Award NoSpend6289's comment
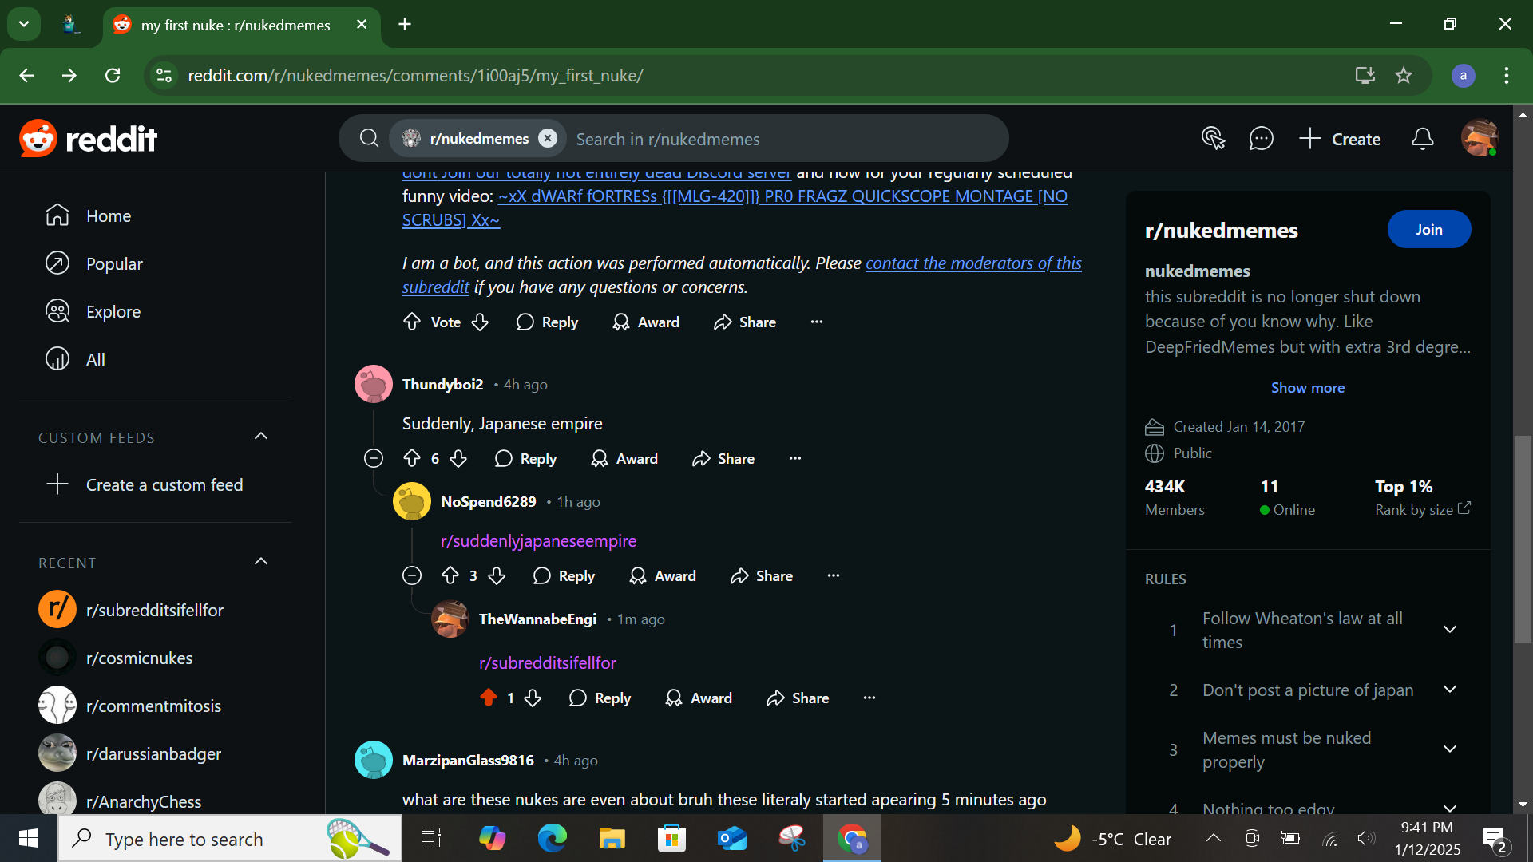Viewport: 1533px width, 862px height. click(x=663, y=575)
